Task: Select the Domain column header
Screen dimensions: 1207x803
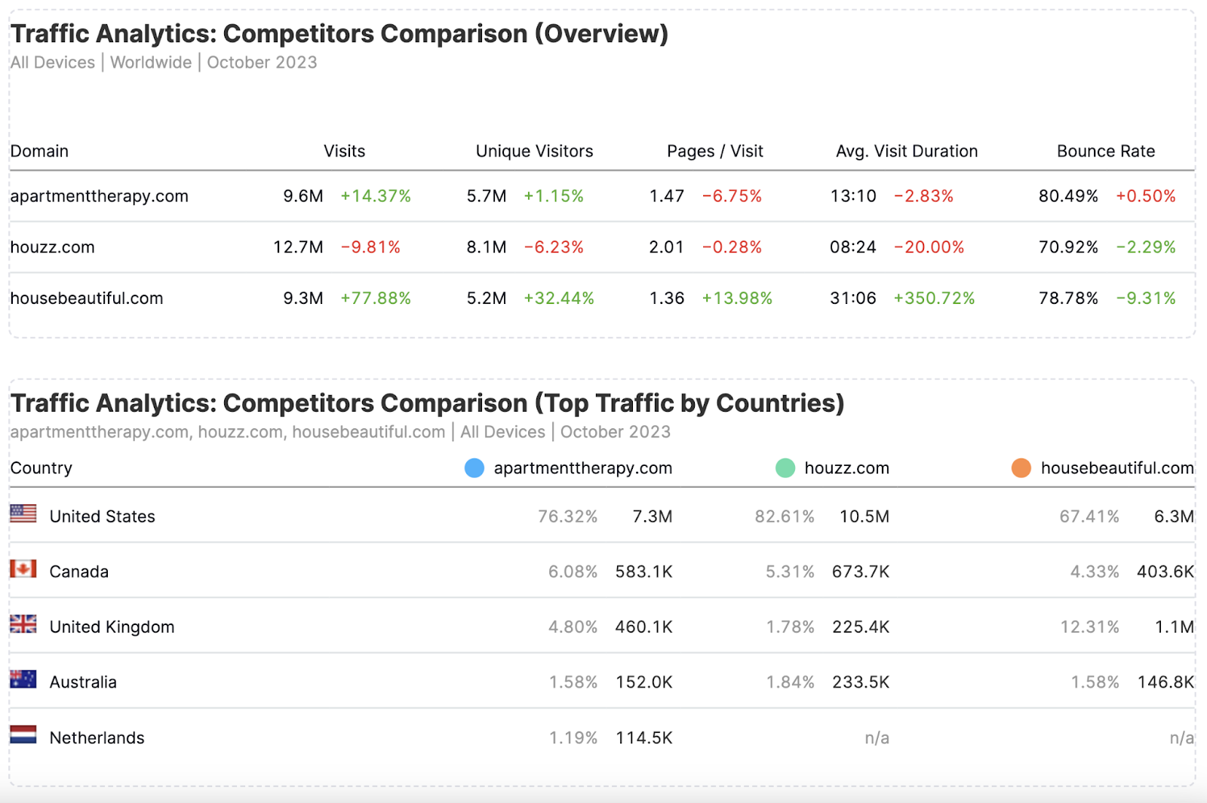Action: click(x=39, y=151)
